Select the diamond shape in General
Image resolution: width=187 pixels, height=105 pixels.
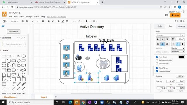[x=19, y=61]
